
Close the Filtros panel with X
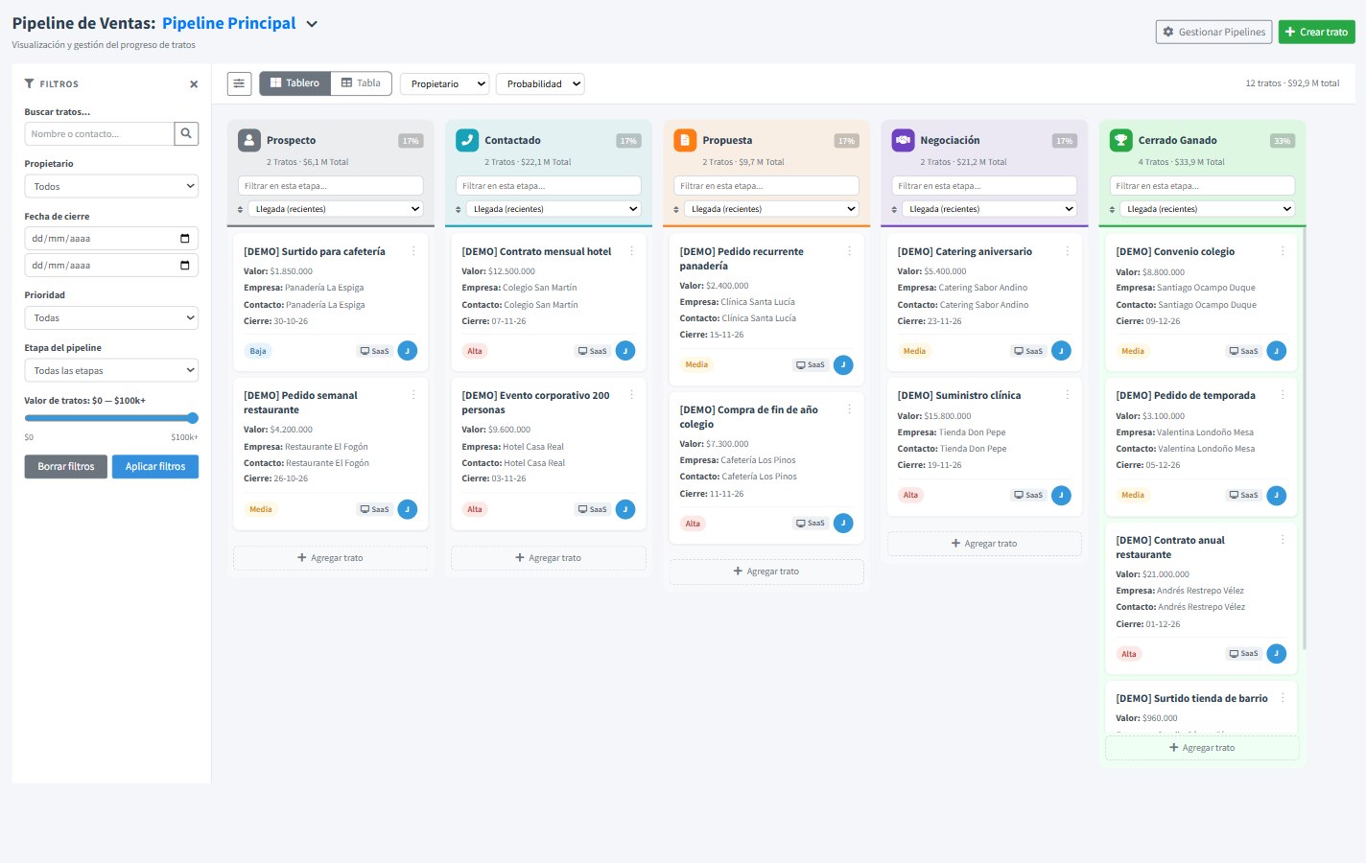(x=194, y=84)
